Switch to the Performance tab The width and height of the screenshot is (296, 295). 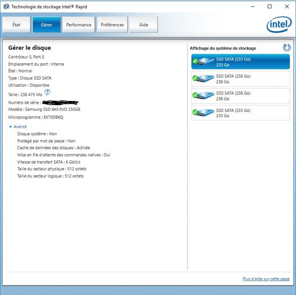[x=79, y=25]
